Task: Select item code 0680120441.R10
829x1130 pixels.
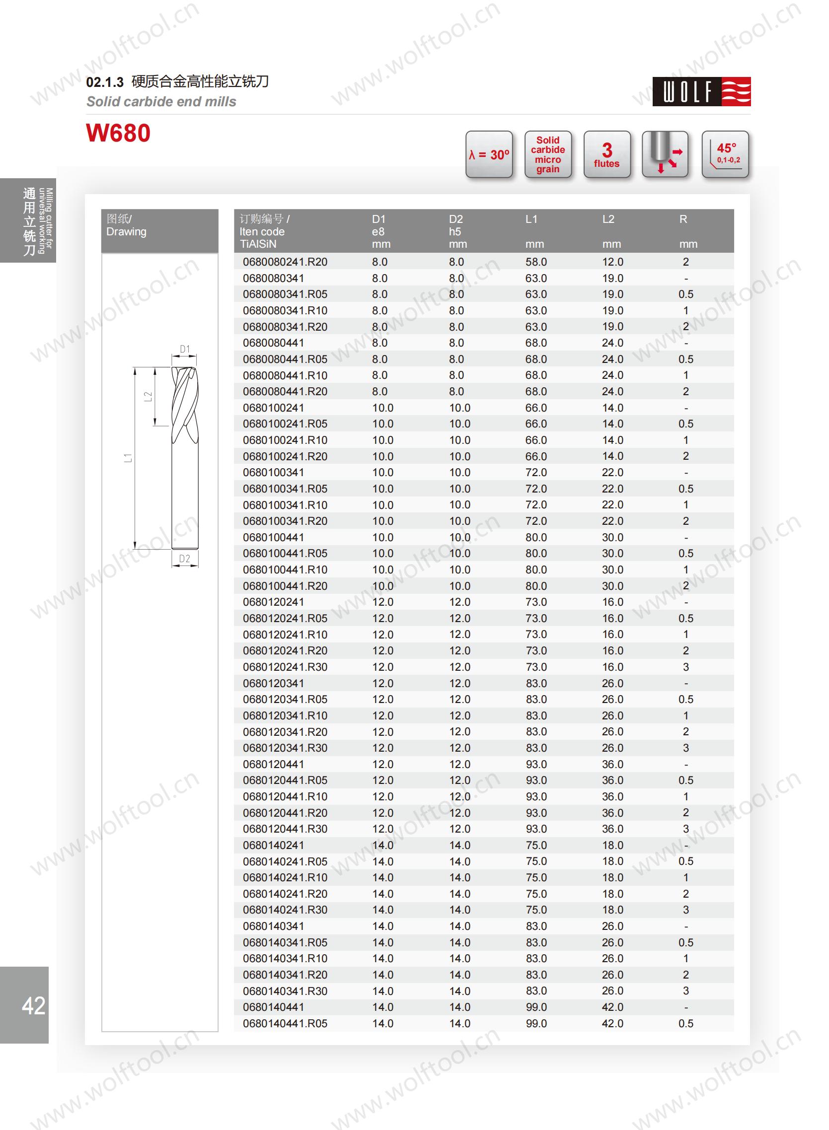Action: (x=285, y=796)
